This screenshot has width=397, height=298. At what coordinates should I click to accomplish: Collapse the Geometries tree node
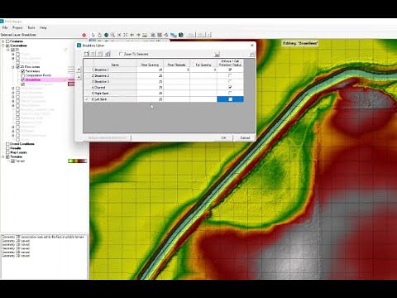click(3, 46)
